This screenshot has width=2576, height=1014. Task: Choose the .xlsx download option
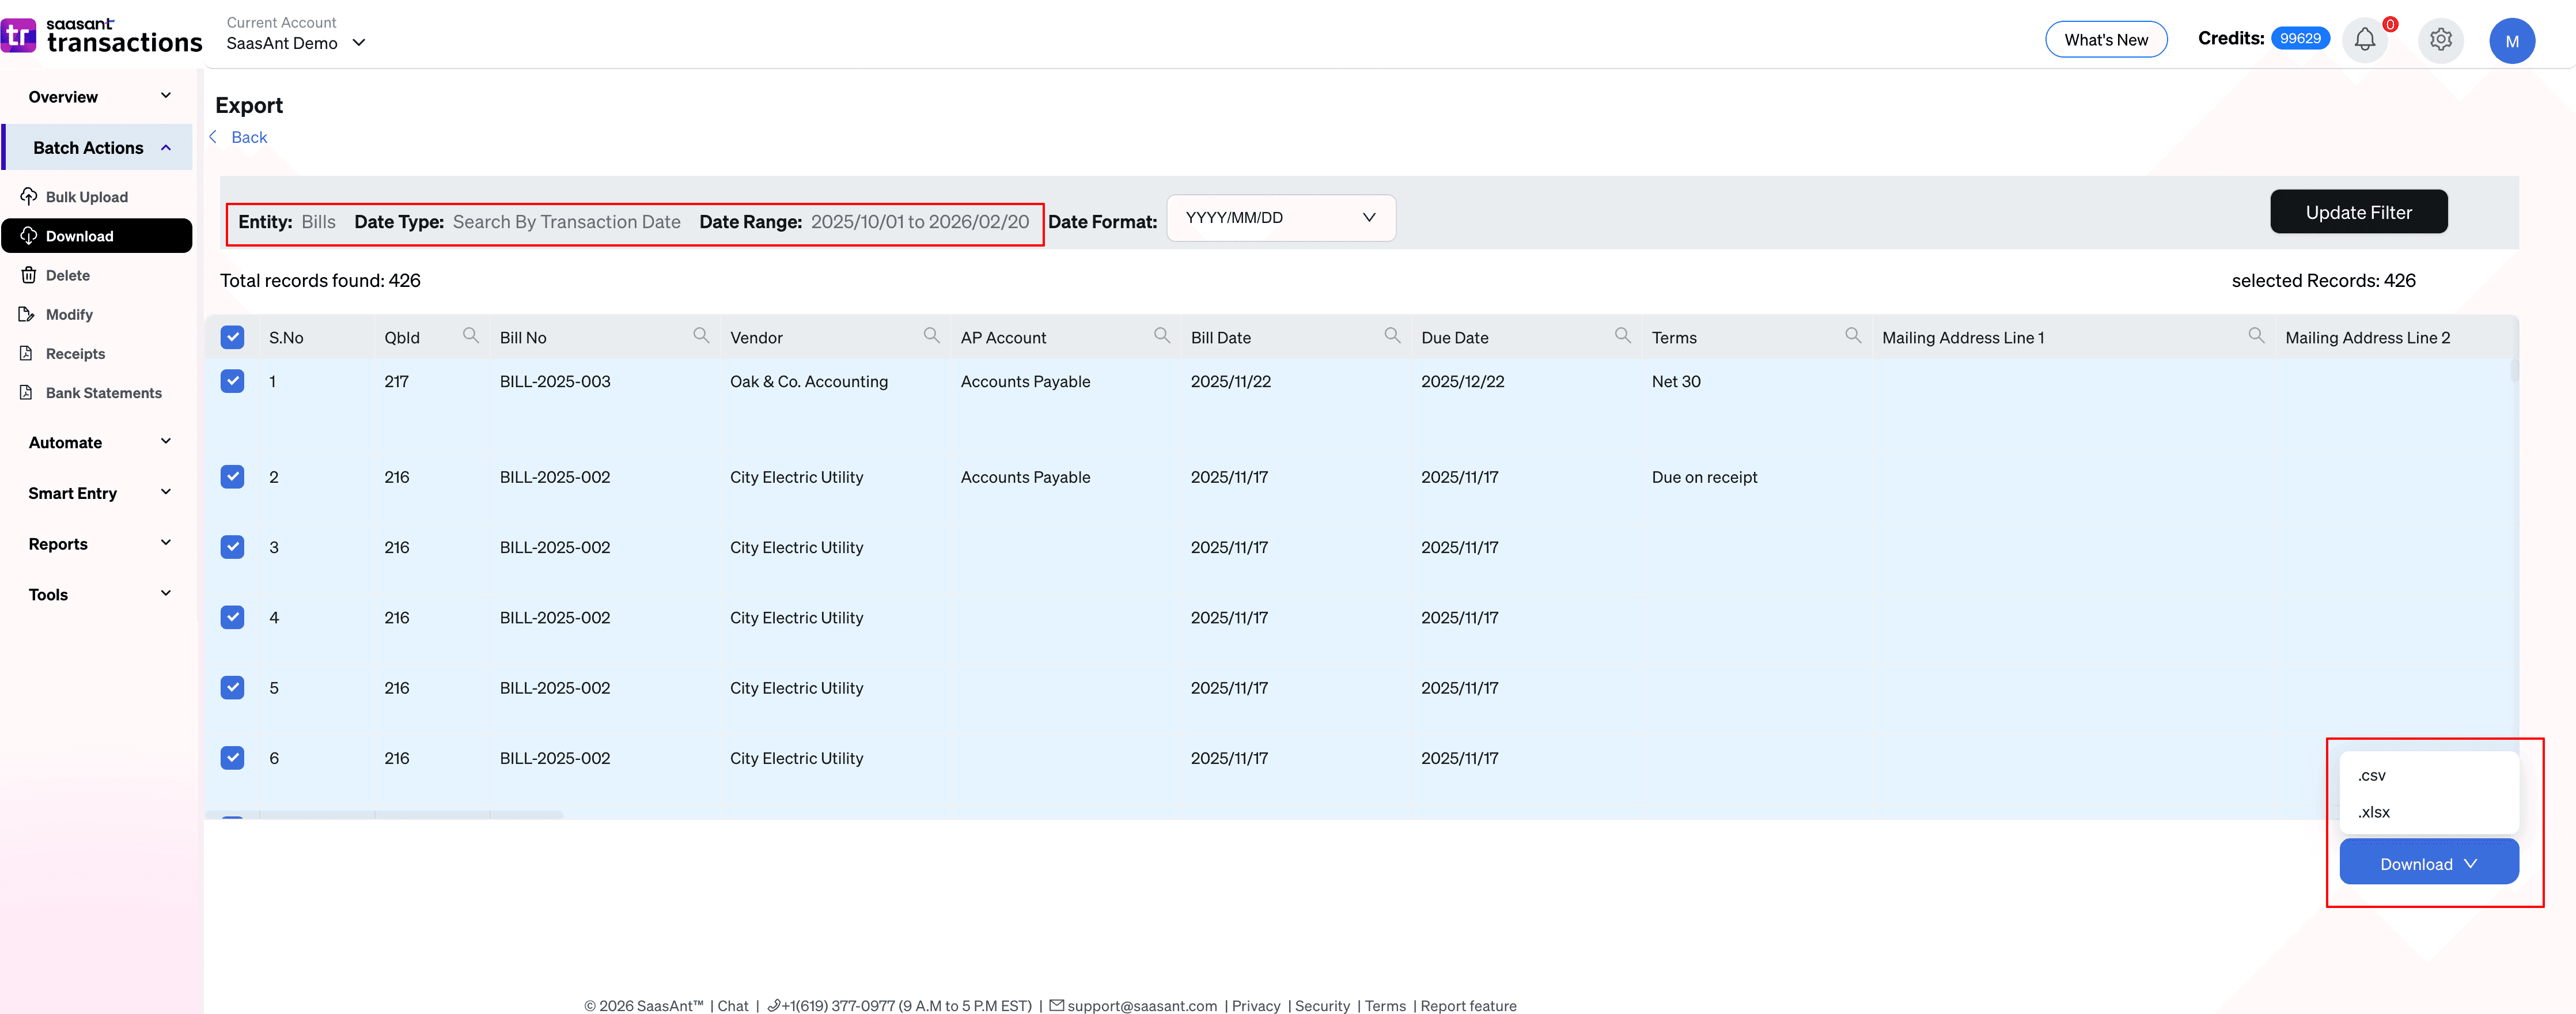pos(2373,812)
